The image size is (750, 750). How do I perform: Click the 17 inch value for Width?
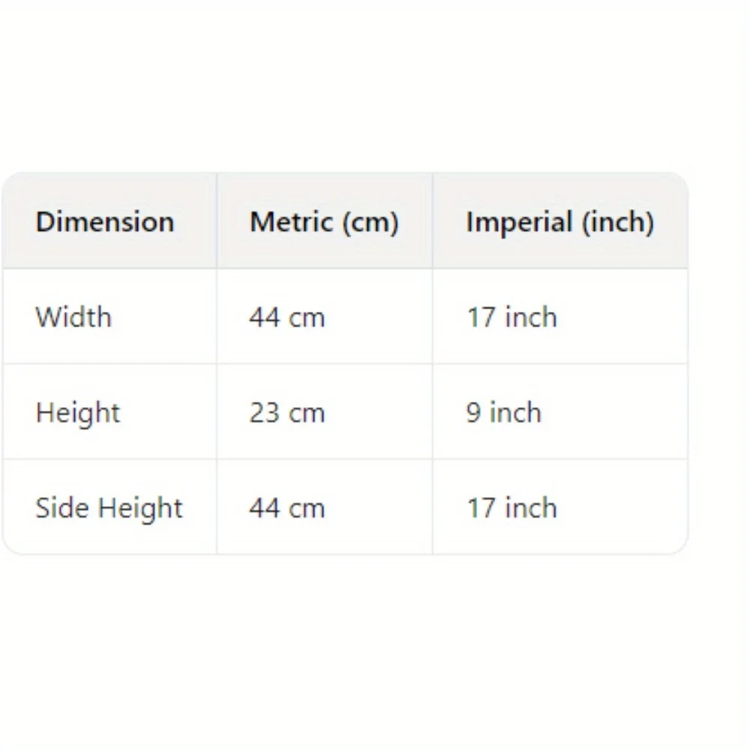pos(512,317)
